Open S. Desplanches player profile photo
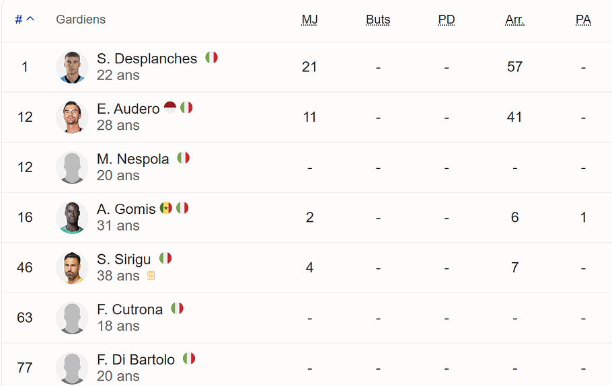 tap(72, 67)
